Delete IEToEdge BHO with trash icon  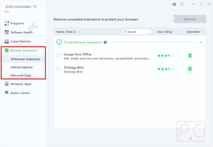(190, 69)
